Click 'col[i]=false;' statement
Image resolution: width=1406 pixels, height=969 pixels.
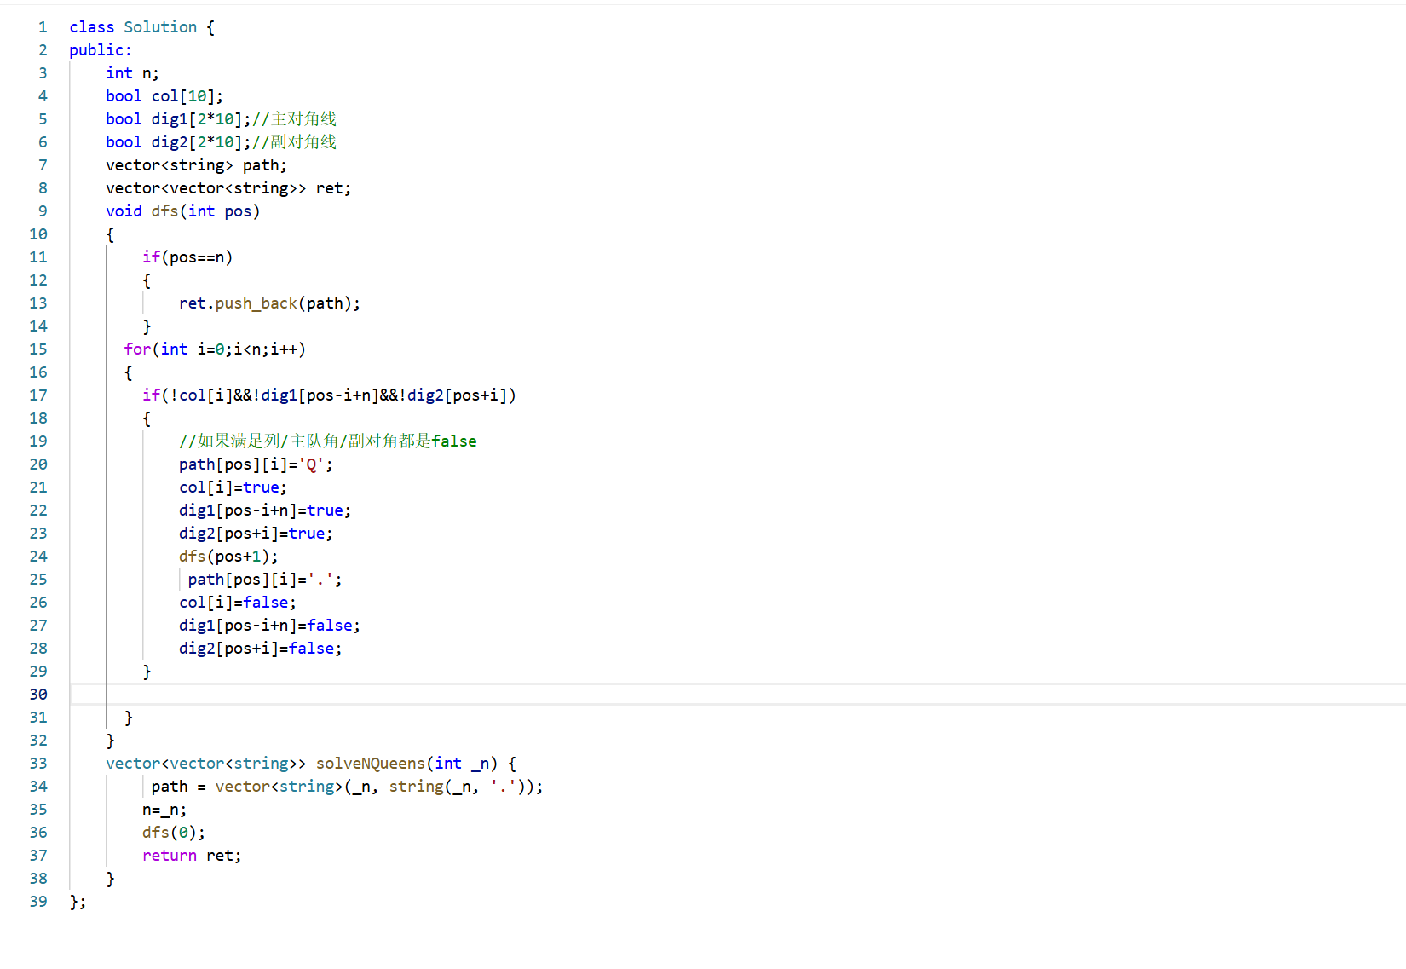tap(238, 603)
